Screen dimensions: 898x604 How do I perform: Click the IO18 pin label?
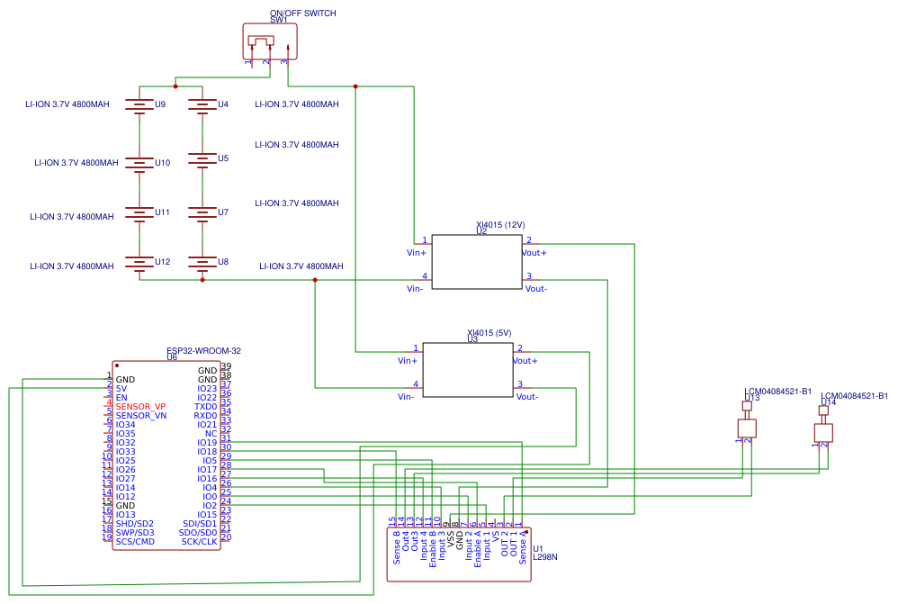pos(207,452)
